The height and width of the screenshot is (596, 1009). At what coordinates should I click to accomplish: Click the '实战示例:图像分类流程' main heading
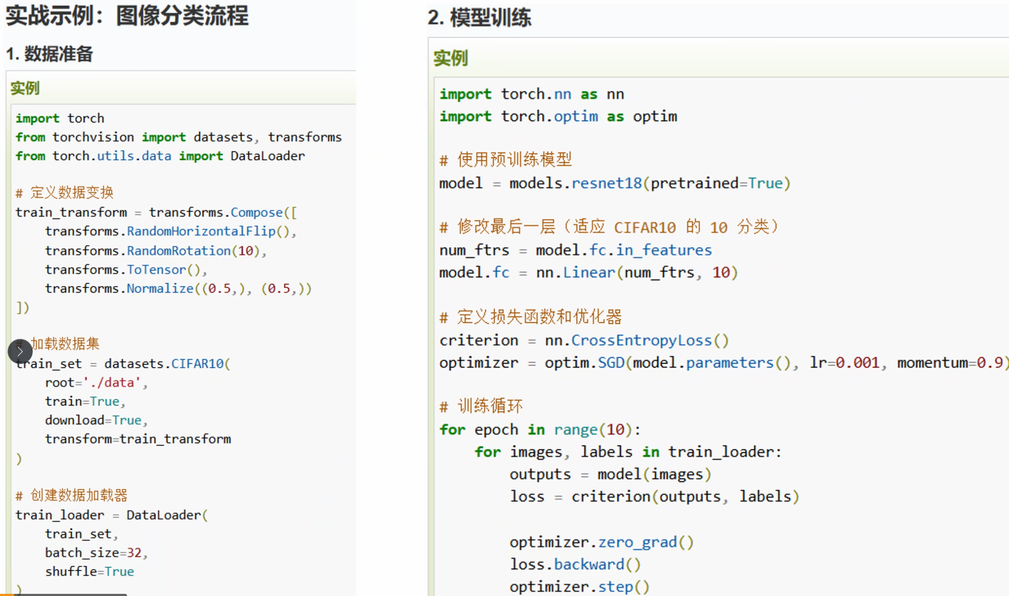pyautogui.click(x=127, y=16)
